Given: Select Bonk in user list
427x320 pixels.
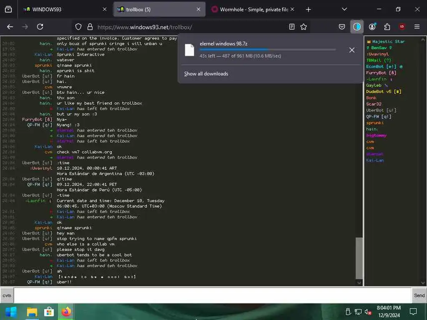Looking at the screenshot, I should pyautogui.click(x=371, y=98).
